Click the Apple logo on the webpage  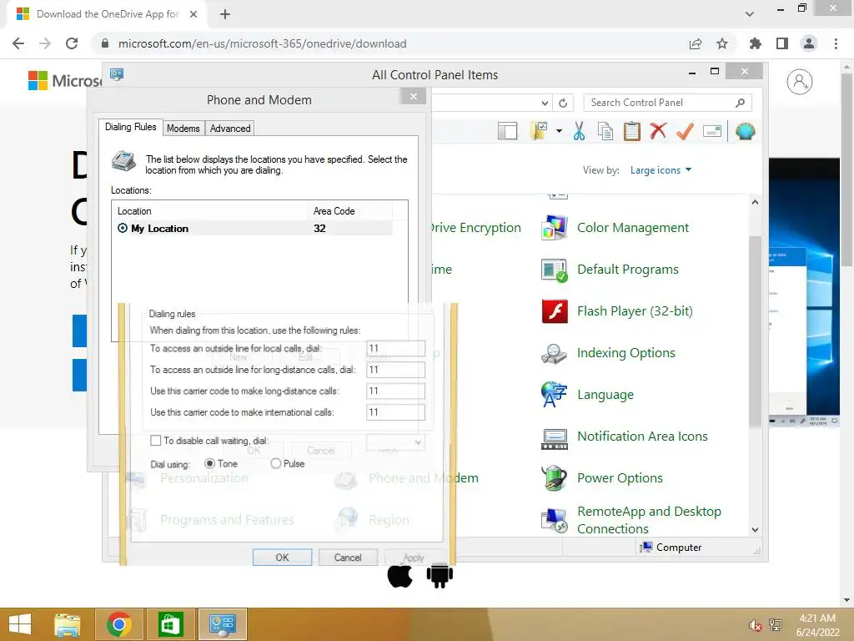pos(399,576)
